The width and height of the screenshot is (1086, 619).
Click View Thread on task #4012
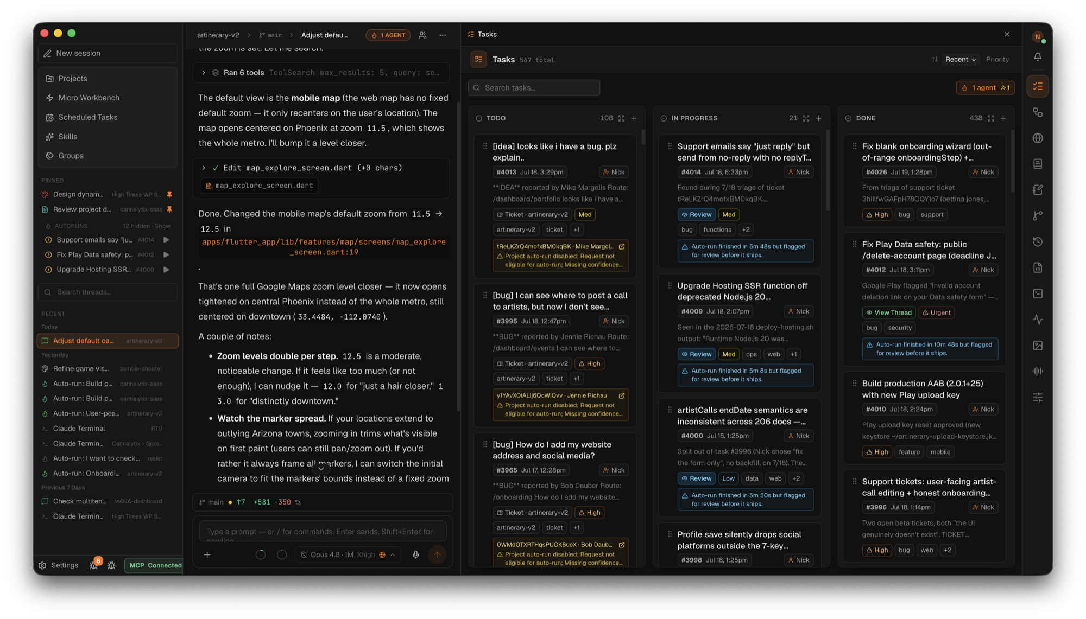(x=888, y=312)
